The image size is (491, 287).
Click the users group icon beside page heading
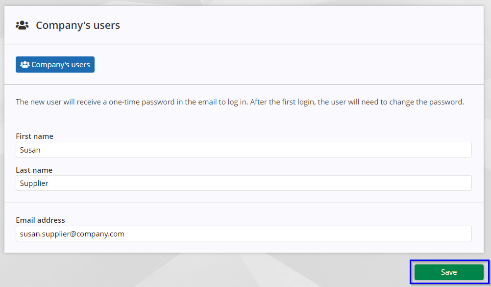[22, 25]
